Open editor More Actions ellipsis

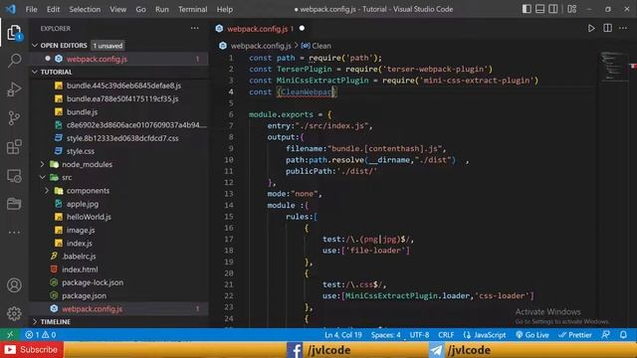(623, 29)
